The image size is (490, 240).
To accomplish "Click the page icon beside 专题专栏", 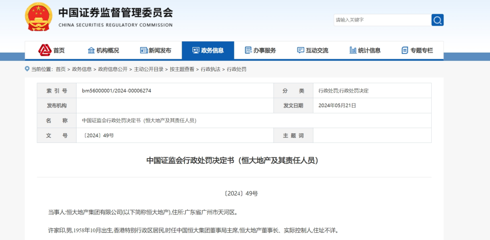I will click(x=405, y=51).
